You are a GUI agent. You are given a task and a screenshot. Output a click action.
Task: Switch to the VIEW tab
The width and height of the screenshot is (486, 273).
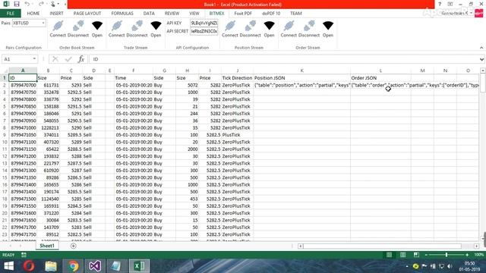[x=194, y=14]
